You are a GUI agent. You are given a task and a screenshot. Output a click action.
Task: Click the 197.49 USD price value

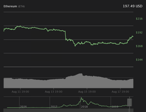133,6
